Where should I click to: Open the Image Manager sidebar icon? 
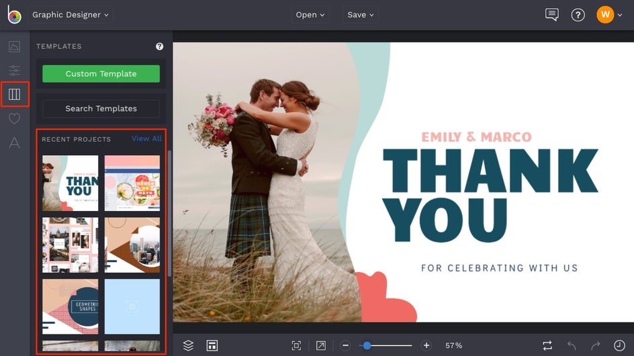(x=14, y=46)
